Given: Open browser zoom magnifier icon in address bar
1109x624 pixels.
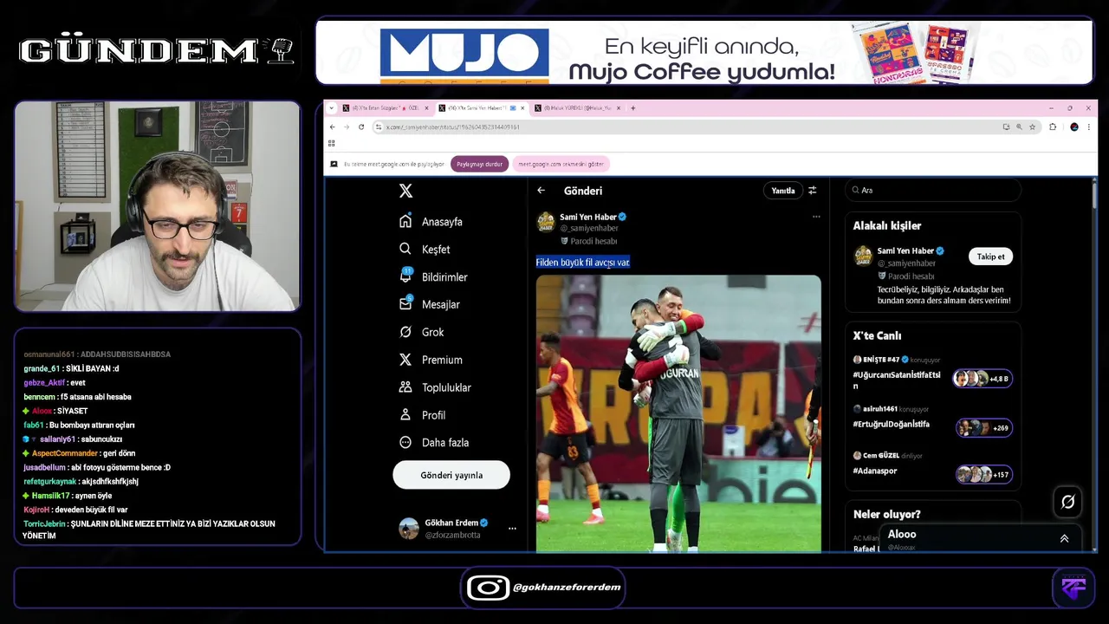Looking at the screenshot, I should click(1020, 127).
